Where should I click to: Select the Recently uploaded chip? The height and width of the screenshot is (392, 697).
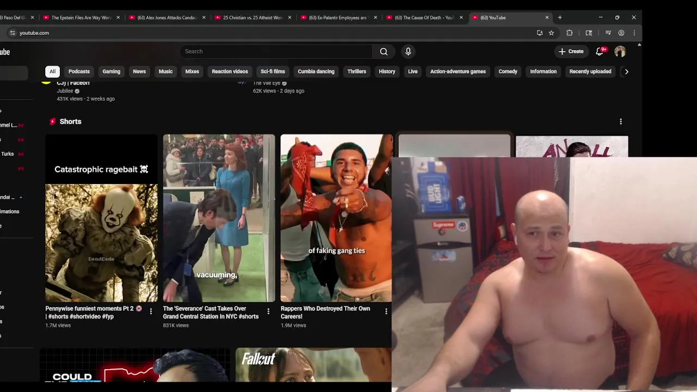pos(590,71)
